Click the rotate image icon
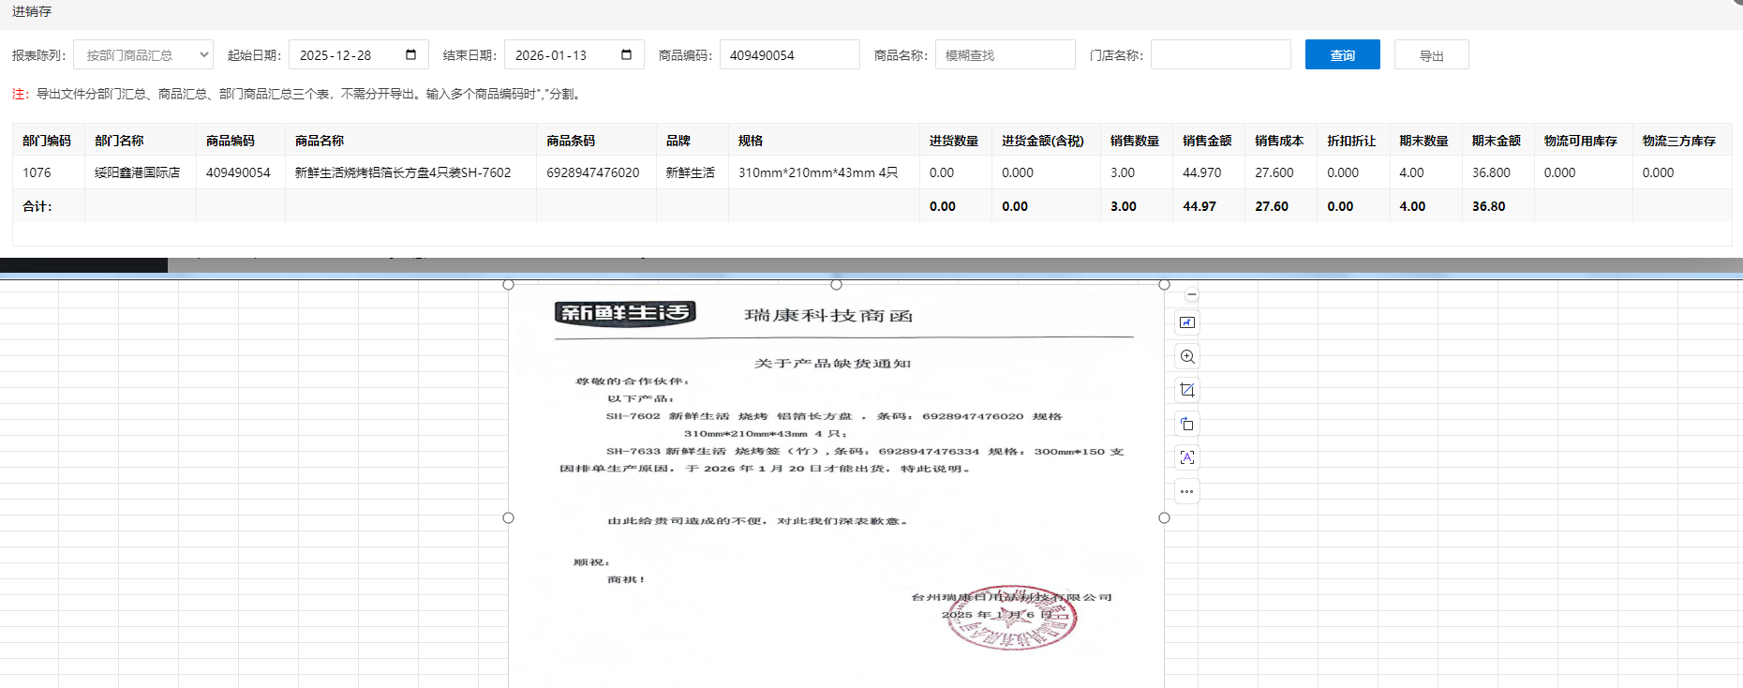The width and height of the screenshot is (1743, 688). coord(1187,425)
